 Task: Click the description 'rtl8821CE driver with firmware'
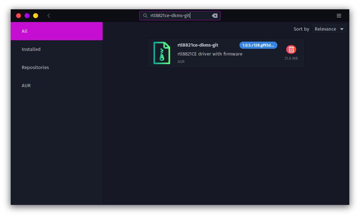click(210, 54)
